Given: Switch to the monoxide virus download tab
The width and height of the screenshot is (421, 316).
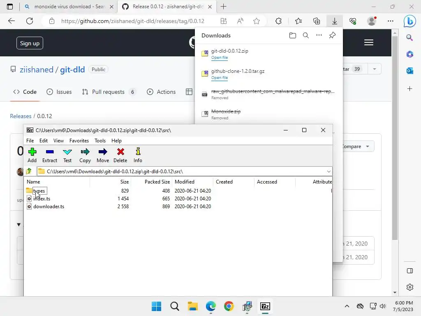Looking at the screenshot, I should pos(69,7).
